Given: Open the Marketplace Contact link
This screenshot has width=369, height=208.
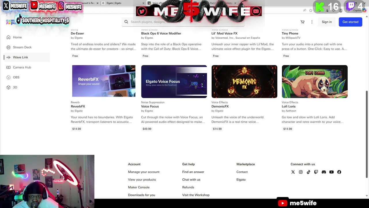Looking at the screenshot, I should pos(242,172).
